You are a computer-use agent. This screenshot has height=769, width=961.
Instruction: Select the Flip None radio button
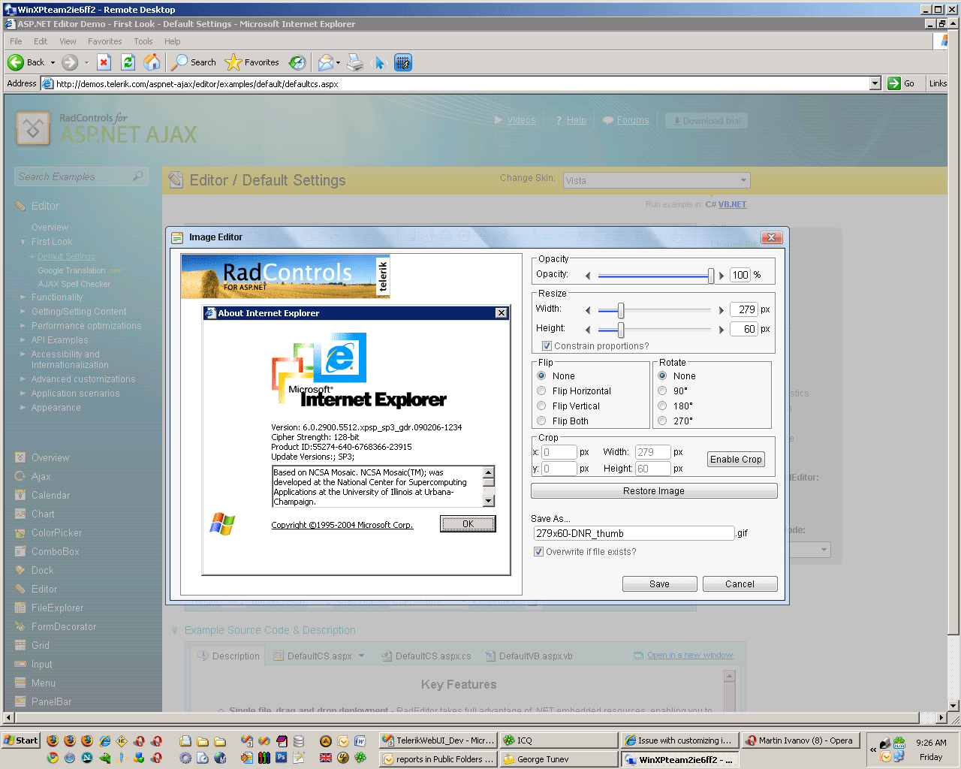[x=541, y=375]
